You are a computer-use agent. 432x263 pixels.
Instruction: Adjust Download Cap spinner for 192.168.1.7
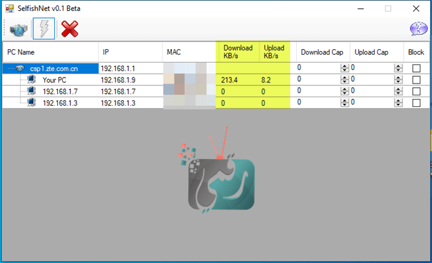tap(344, 91)
